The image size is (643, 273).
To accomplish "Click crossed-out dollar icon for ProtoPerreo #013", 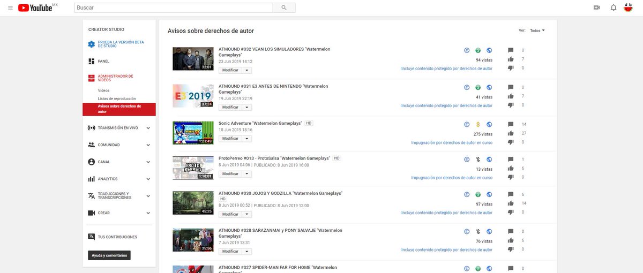I will click(478, 160).
